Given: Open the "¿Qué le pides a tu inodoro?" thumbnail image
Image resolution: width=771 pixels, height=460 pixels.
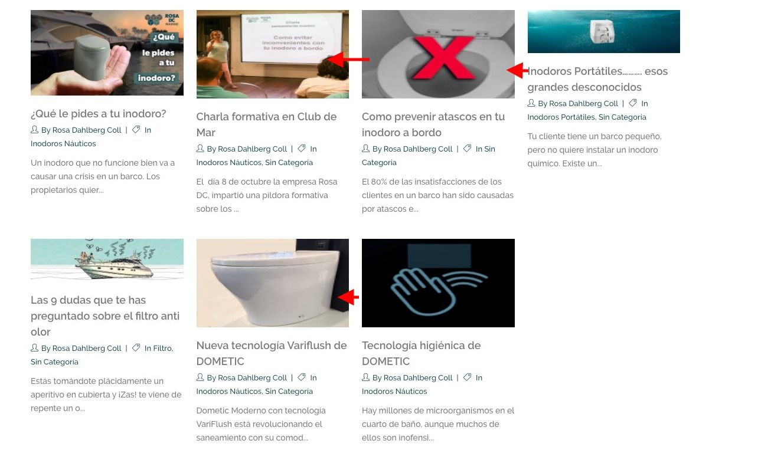Looking at the screenshot, I should click(x=107, y=53).
